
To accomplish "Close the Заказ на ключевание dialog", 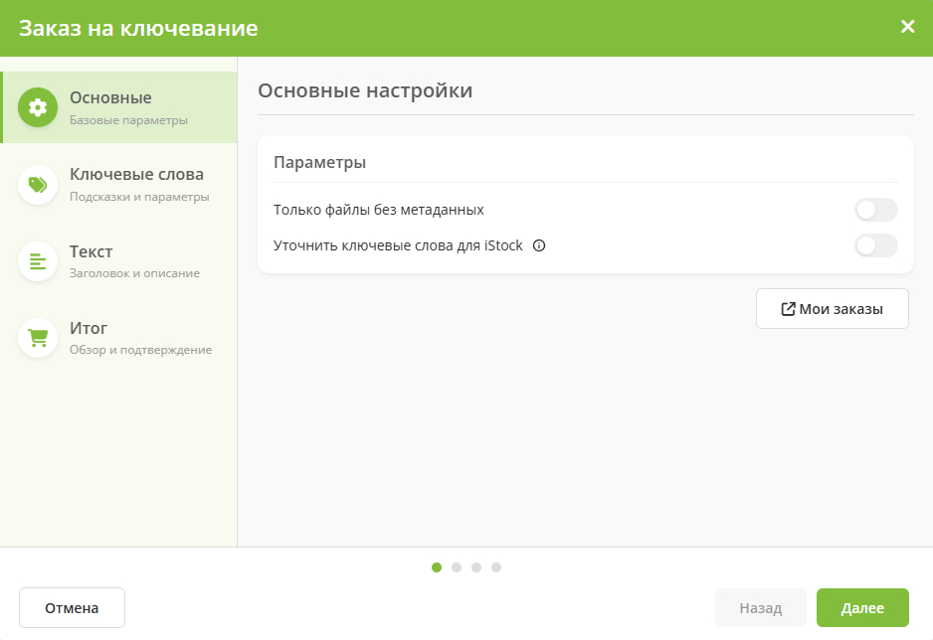I will 907,27.
